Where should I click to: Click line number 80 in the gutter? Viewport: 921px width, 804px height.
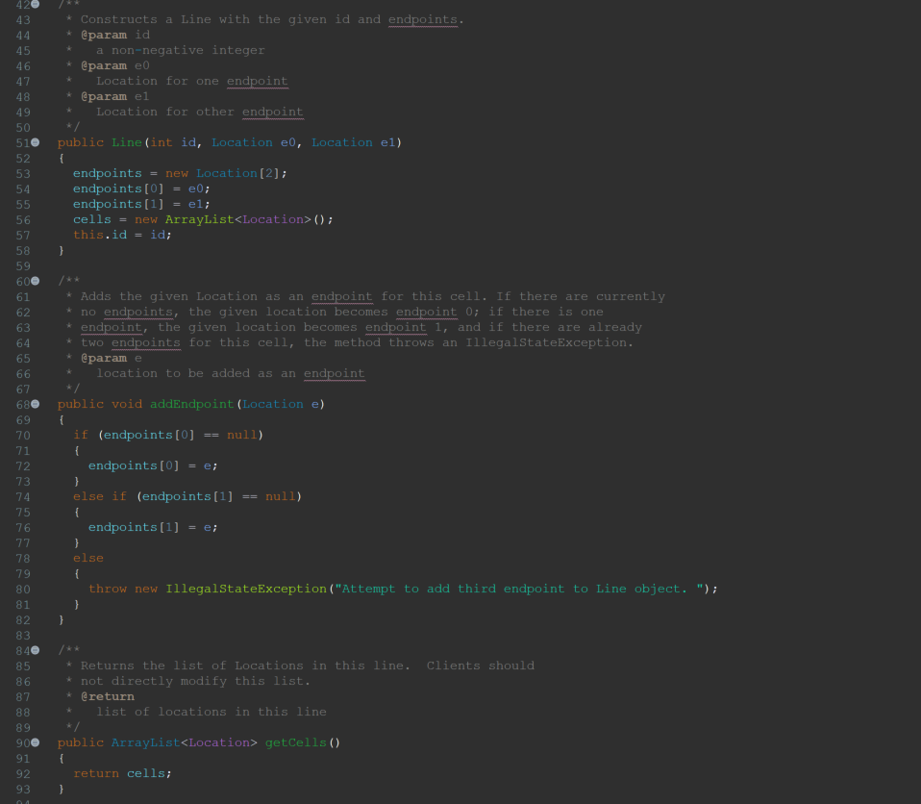tap(23, 590)
